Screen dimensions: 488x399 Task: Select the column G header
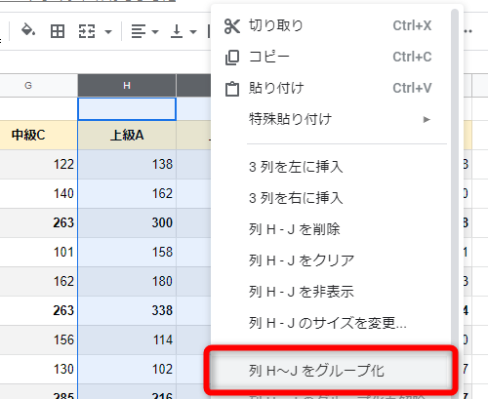(38, 86)
